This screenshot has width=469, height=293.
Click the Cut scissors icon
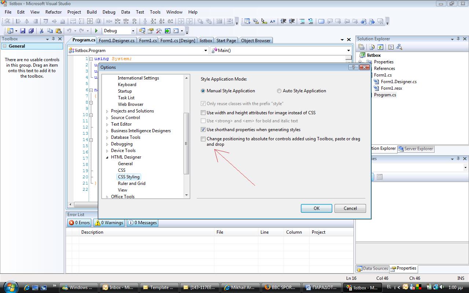coord(41,31)
